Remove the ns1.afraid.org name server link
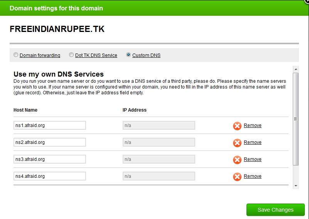 tap(253, 125)
